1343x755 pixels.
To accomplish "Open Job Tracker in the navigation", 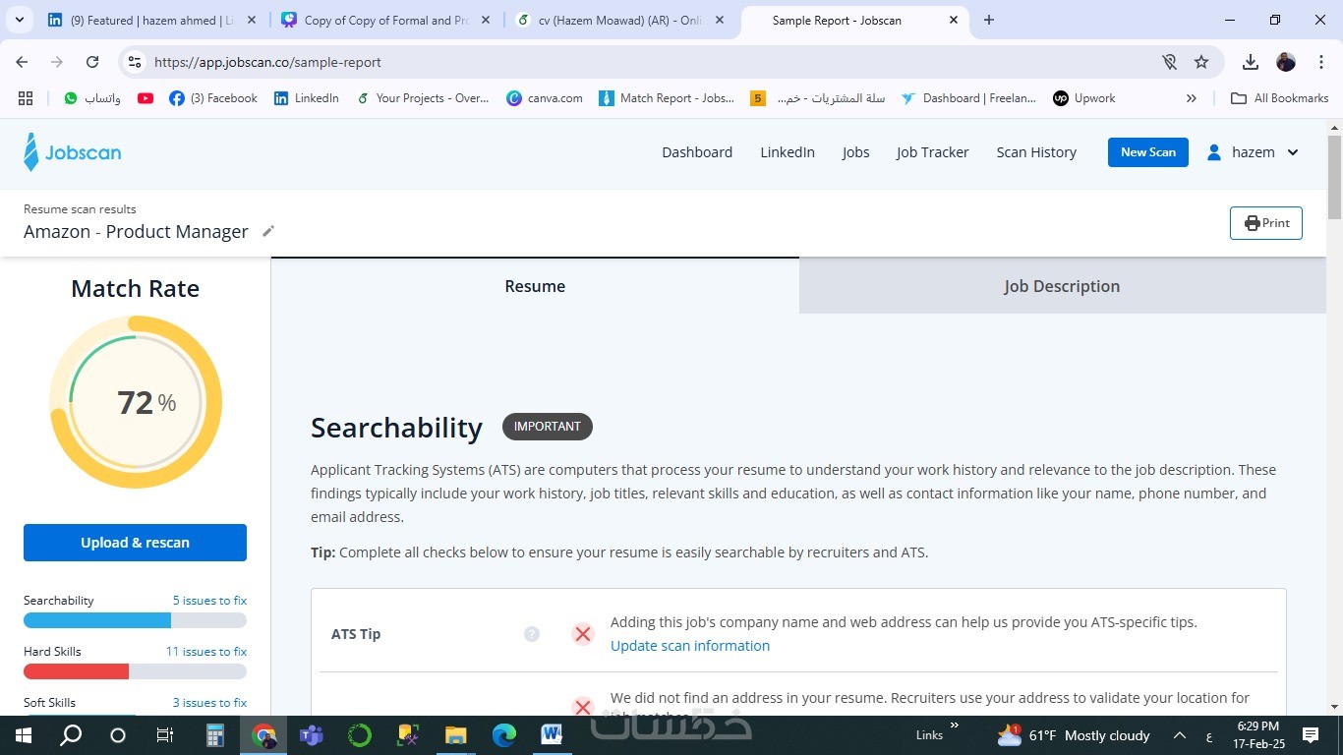I will coord(932,152).
